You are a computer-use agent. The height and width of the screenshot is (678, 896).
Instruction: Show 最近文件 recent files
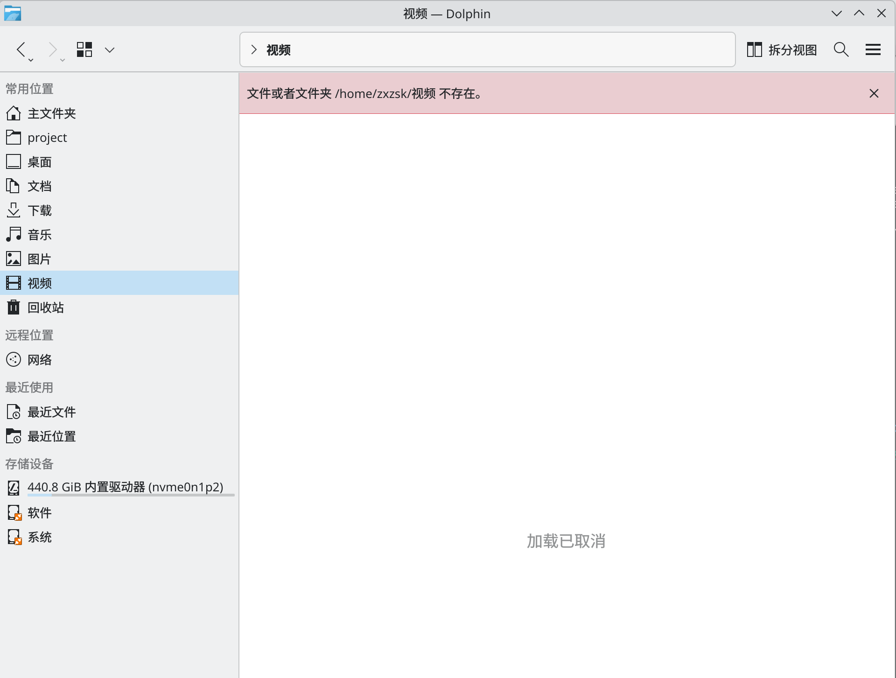tap(51, 412)
